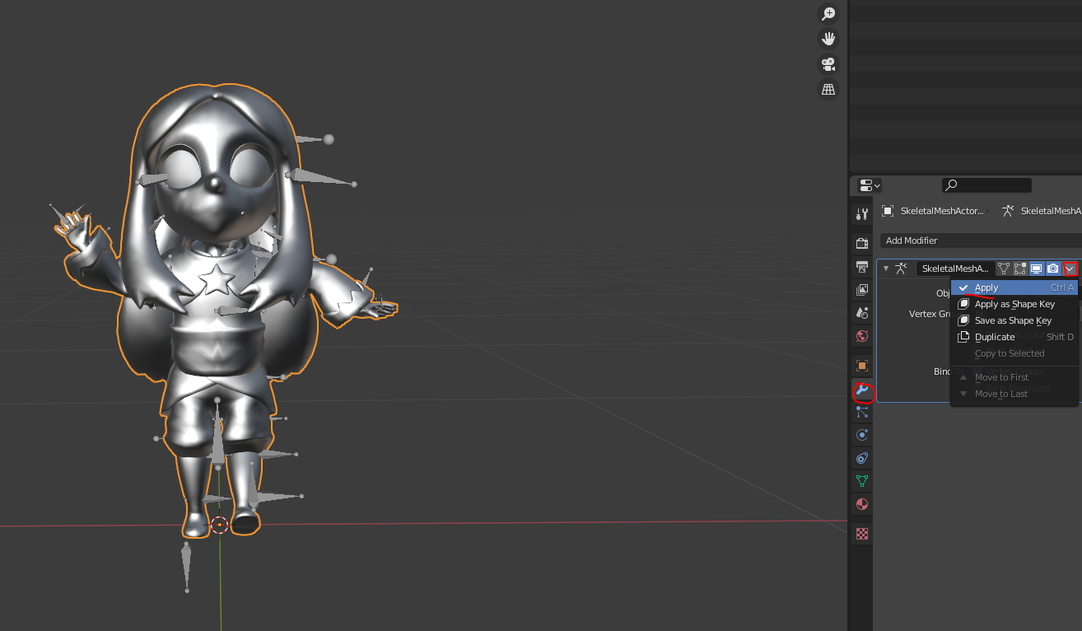Open the Object properties tab
The image size is (1082, 631).
tap(862, 365)
